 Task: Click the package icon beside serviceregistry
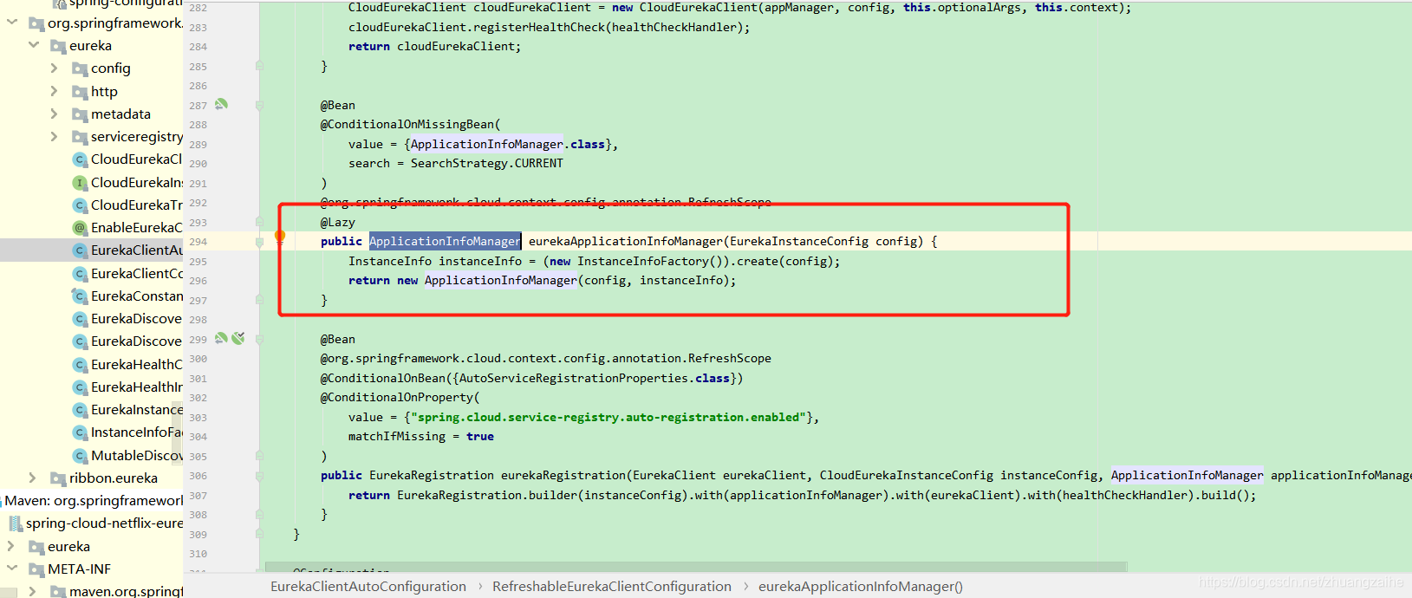coord(80,137)
